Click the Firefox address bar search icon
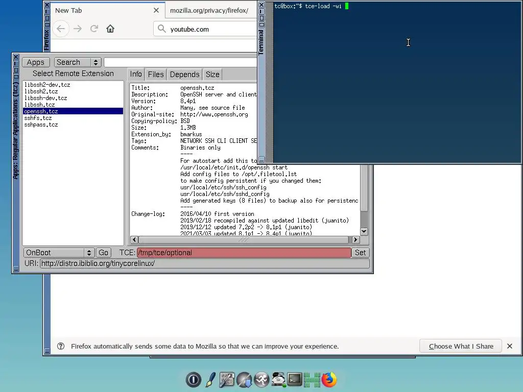The height and width of the screenshot is (392, 523). pos(162,29)
